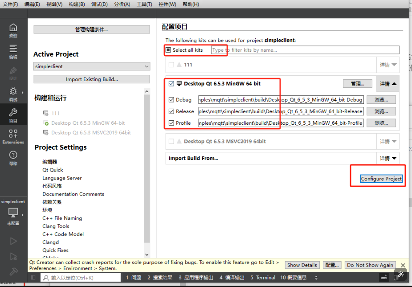Screen dimensions: 412x287
Task: Click Show Details in notification bar
Action: [302, 265]
